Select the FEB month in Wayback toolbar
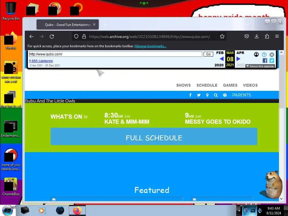 point(220,53)
